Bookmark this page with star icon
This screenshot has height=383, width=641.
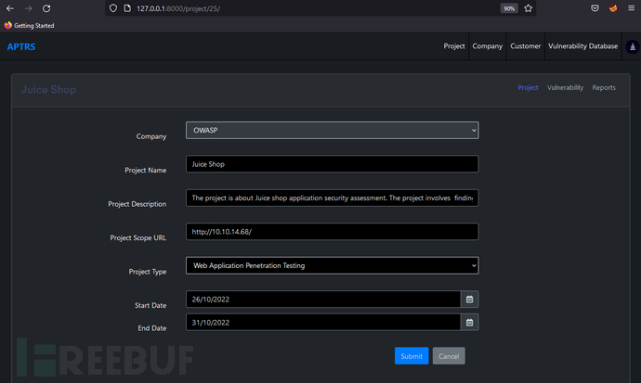coord(529,8)
